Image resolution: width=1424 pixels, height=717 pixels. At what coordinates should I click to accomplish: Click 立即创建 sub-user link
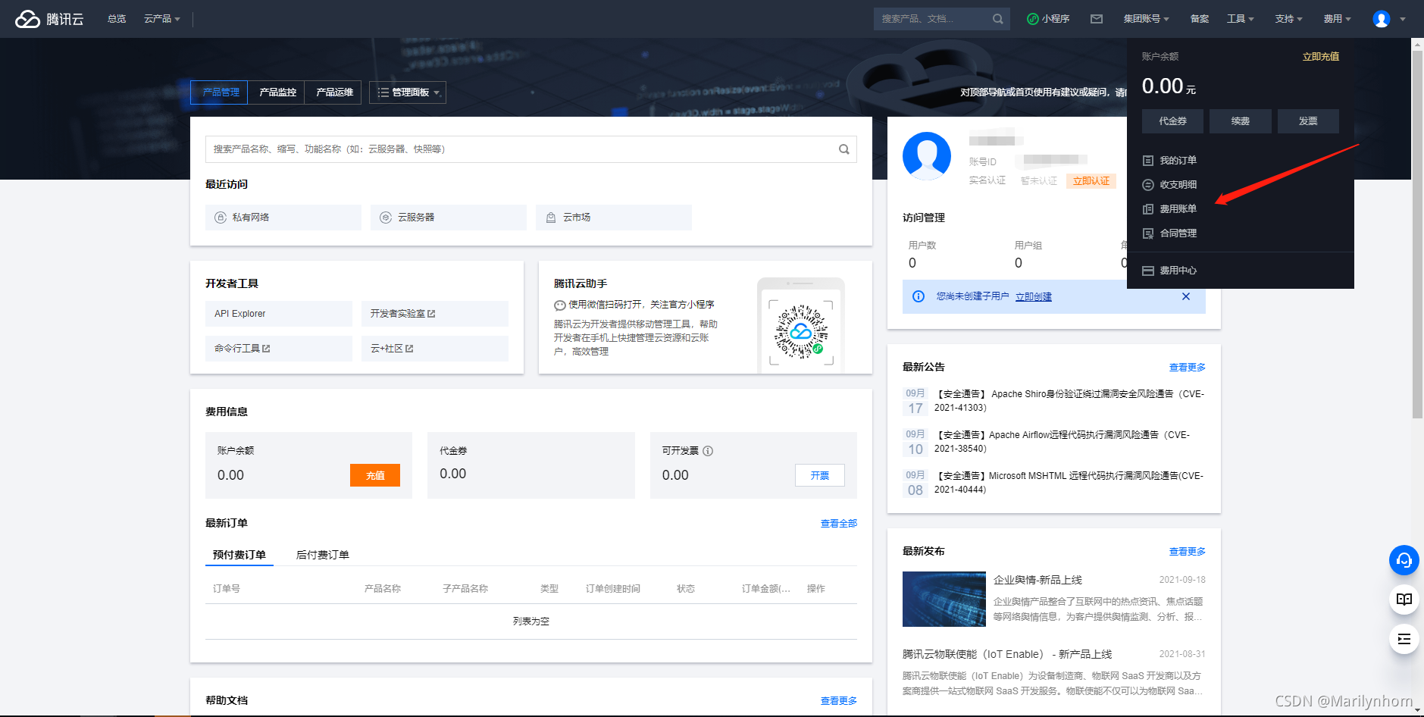(x=1034, y=297)
